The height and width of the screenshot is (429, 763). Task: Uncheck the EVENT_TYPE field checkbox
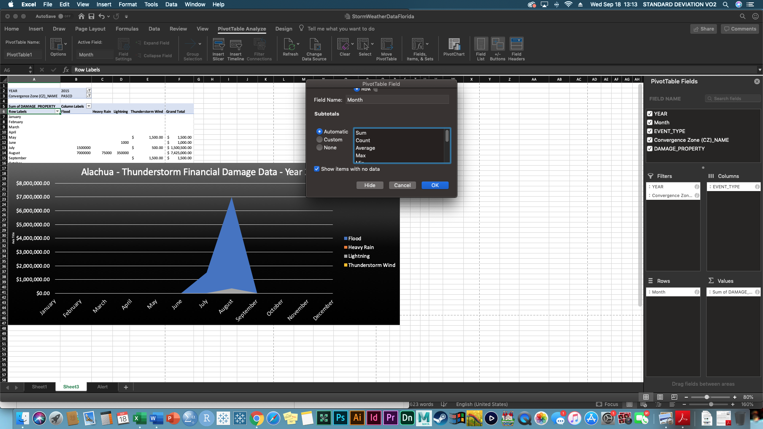click(650, 131)
